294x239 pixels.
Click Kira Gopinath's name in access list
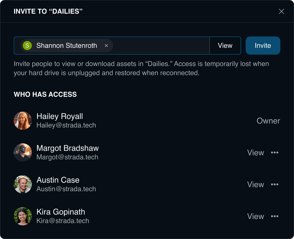tap(61, 212)
